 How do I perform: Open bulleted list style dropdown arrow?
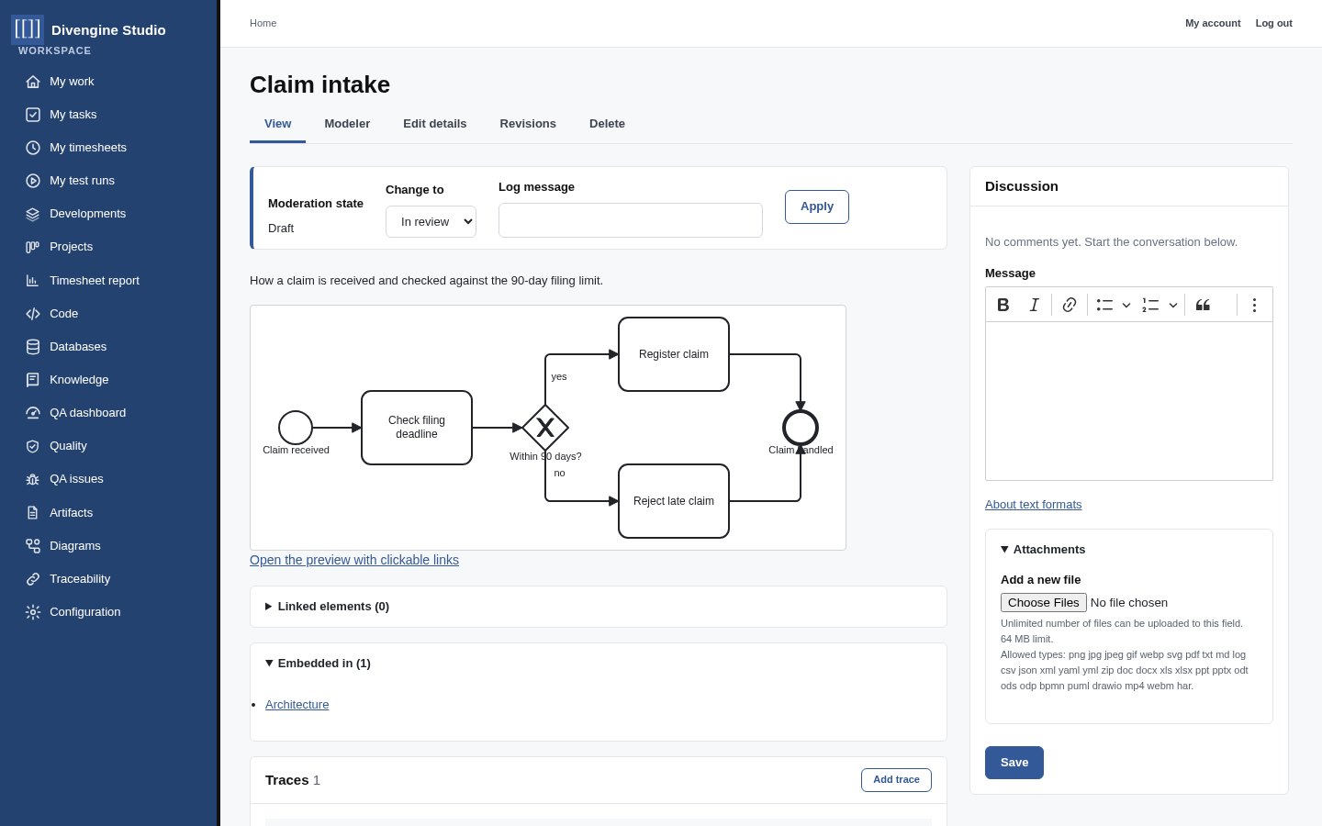[1126, 305]
